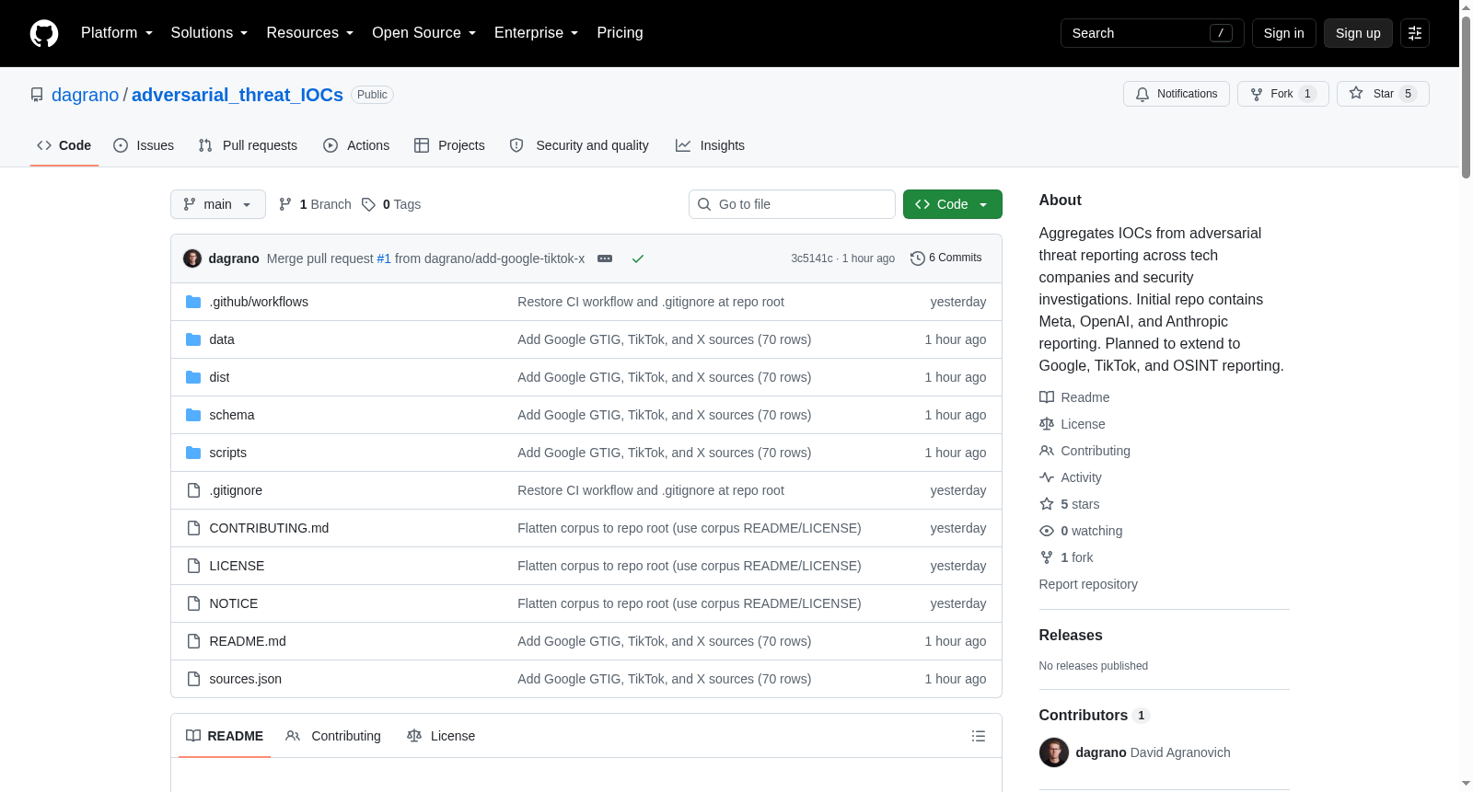This screenshot has width=1473, height=792.
Task: Switch to the Actions tab
Action: [x=356, y=145]
